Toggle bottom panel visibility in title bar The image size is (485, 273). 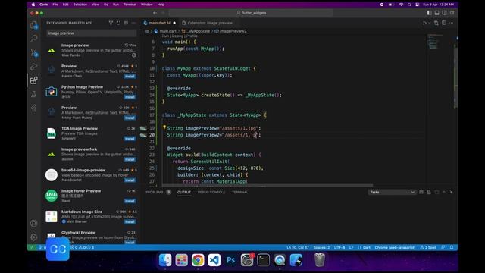[x=436, y=13]
